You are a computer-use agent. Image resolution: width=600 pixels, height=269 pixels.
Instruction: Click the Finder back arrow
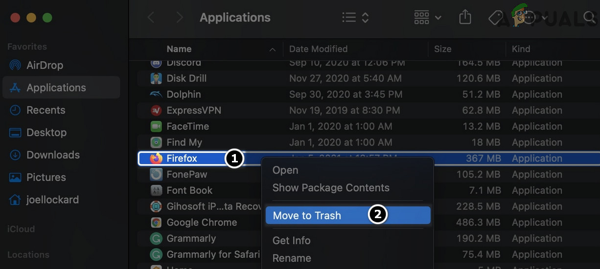(x=151, y=18)
